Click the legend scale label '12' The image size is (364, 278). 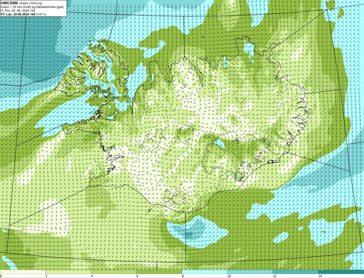274,276
